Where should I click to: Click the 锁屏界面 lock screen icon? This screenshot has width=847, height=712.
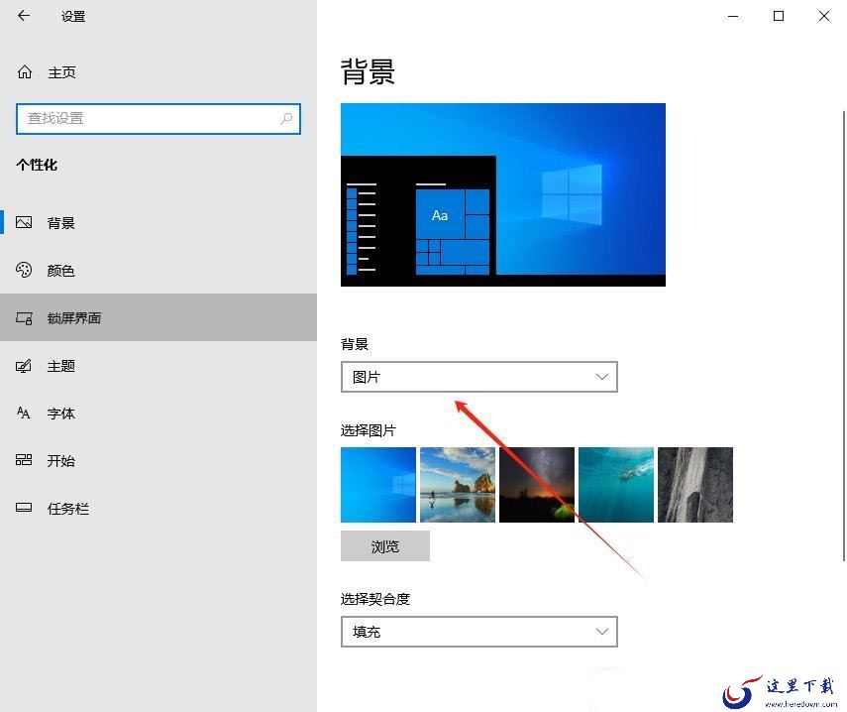(x=24, y=318)
